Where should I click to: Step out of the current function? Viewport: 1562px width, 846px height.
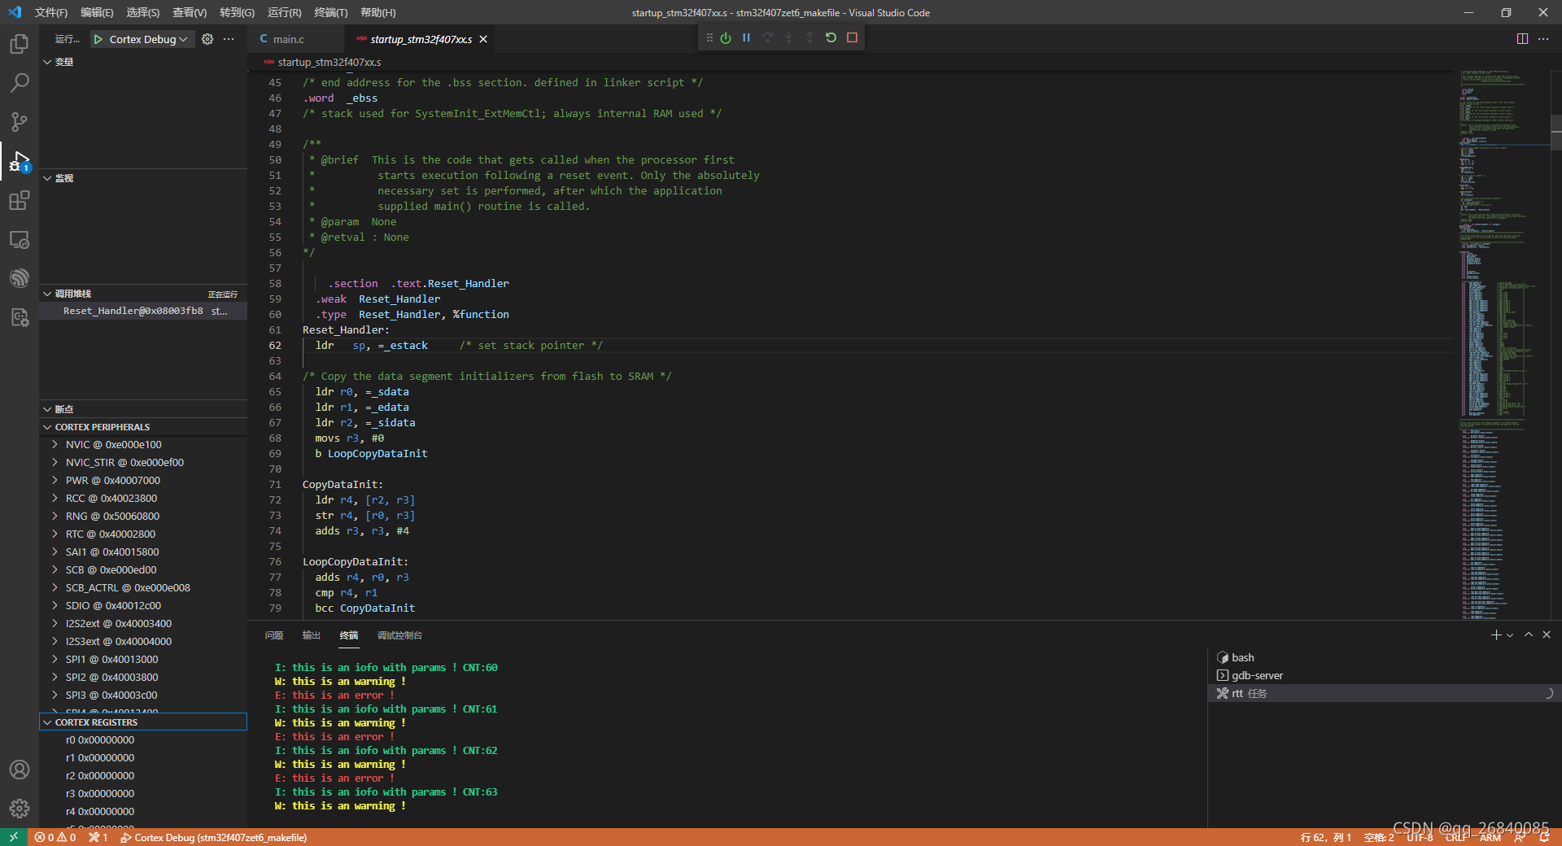pyautogui.click(x=809, y=37)
